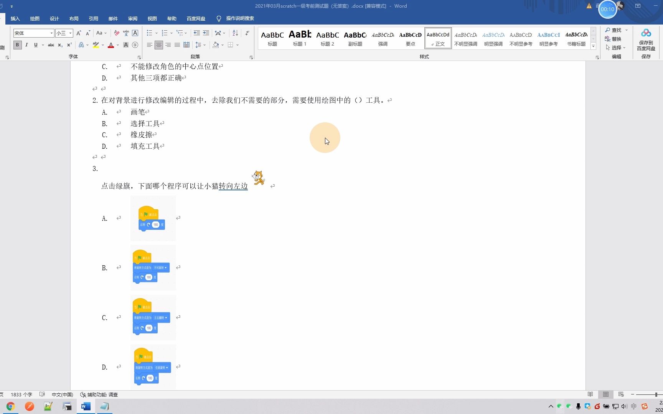Click the strikethrough icon in the Font group

[51, 45]
